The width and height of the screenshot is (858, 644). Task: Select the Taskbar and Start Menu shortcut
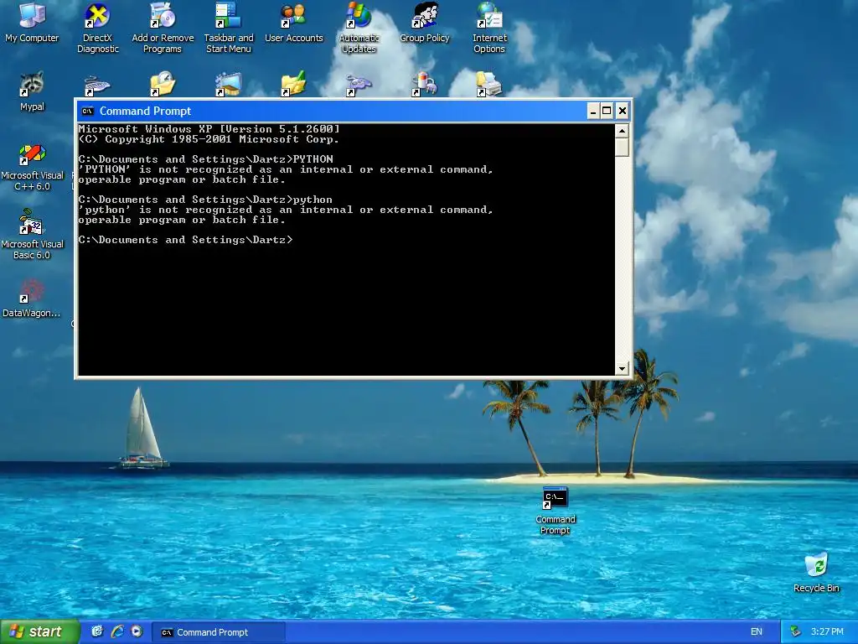pos(228,28)
